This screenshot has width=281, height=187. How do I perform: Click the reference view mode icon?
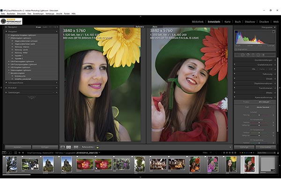[68, 147]
